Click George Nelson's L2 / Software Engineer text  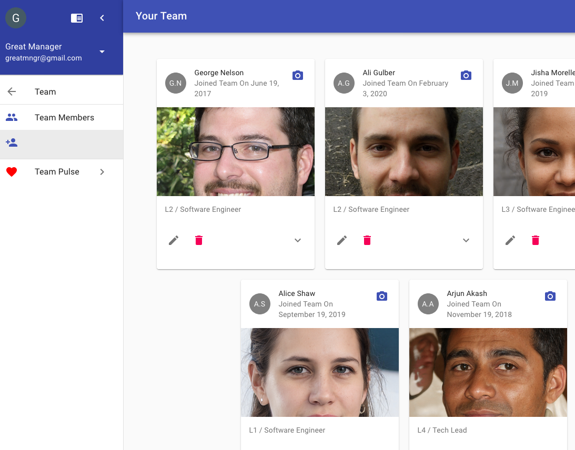[203, 209]
